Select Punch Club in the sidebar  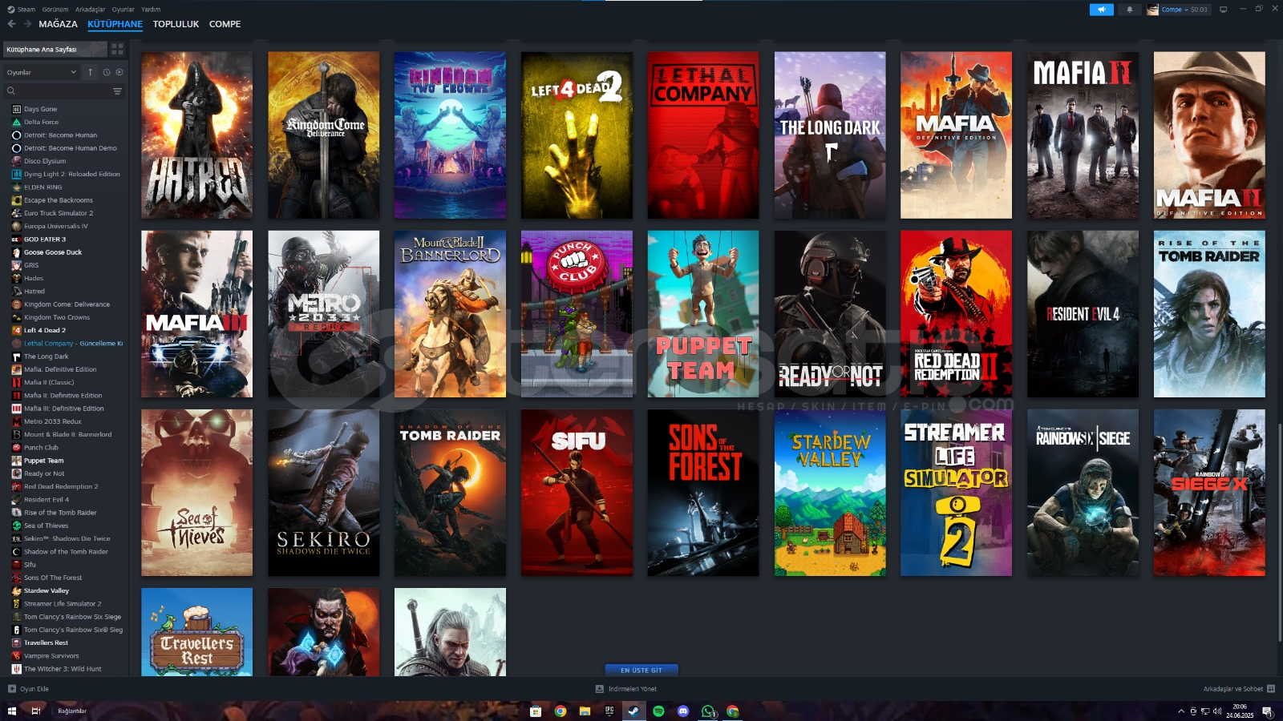[x=41, y=448]
